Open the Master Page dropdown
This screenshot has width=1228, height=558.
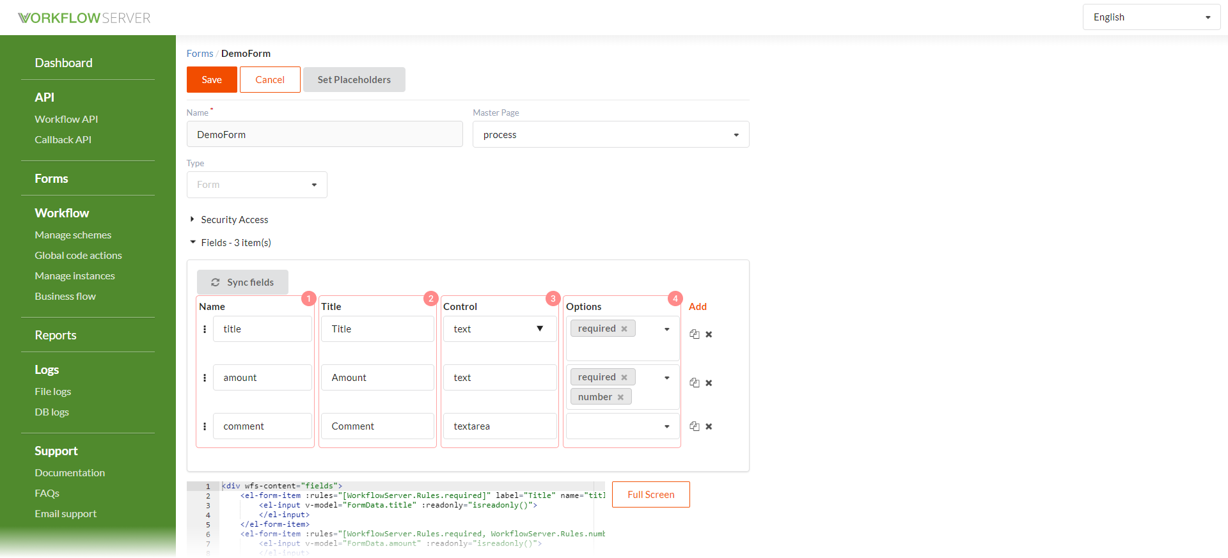point(611,135)
